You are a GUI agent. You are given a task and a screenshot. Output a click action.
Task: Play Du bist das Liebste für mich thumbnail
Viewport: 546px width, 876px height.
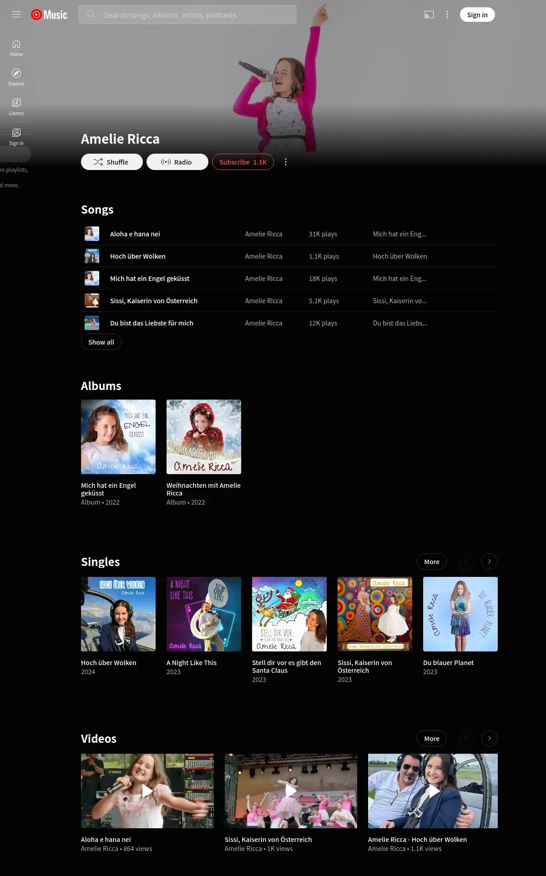coord(92,323)
